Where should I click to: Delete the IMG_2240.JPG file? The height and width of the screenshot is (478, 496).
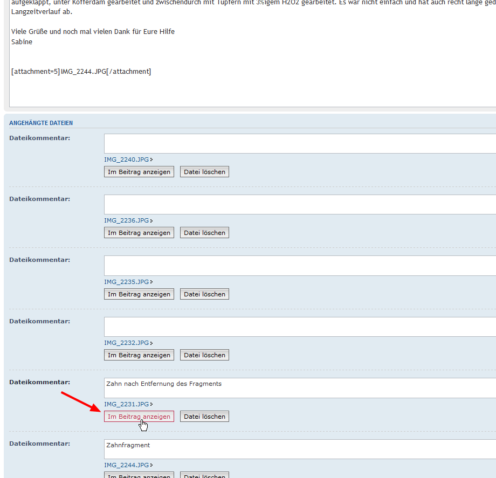click(204, 172)
